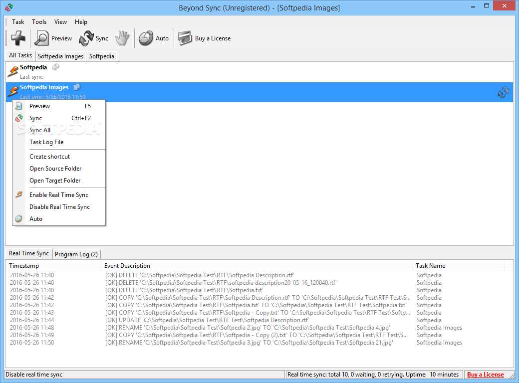Select log row RENAME Softpedia 3.jpg
519x383 pixels.
[259, 343]
